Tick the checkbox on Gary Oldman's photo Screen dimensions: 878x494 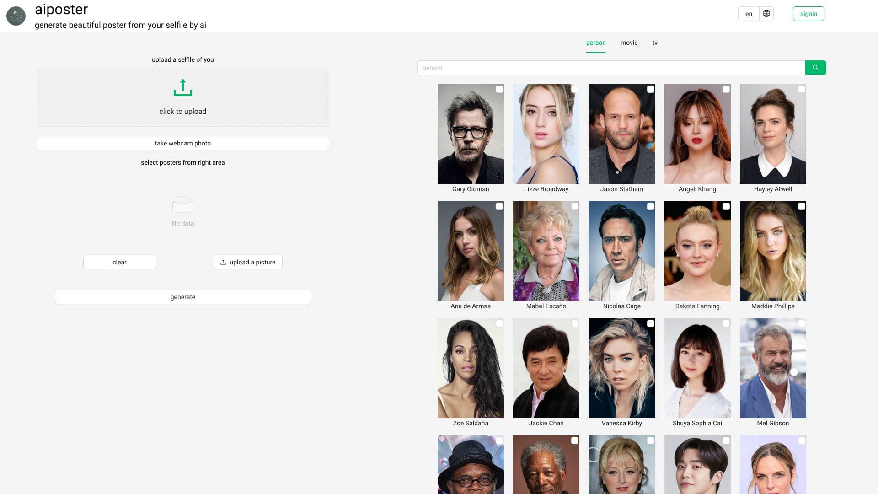(x=499, y=89)
